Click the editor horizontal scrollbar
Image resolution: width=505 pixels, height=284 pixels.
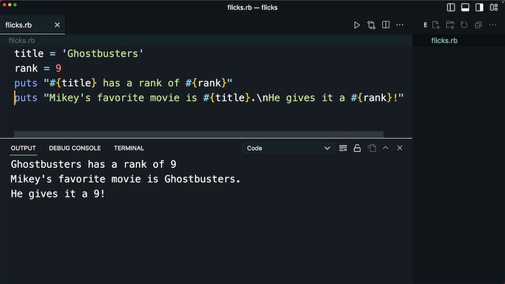click(198, 134)
